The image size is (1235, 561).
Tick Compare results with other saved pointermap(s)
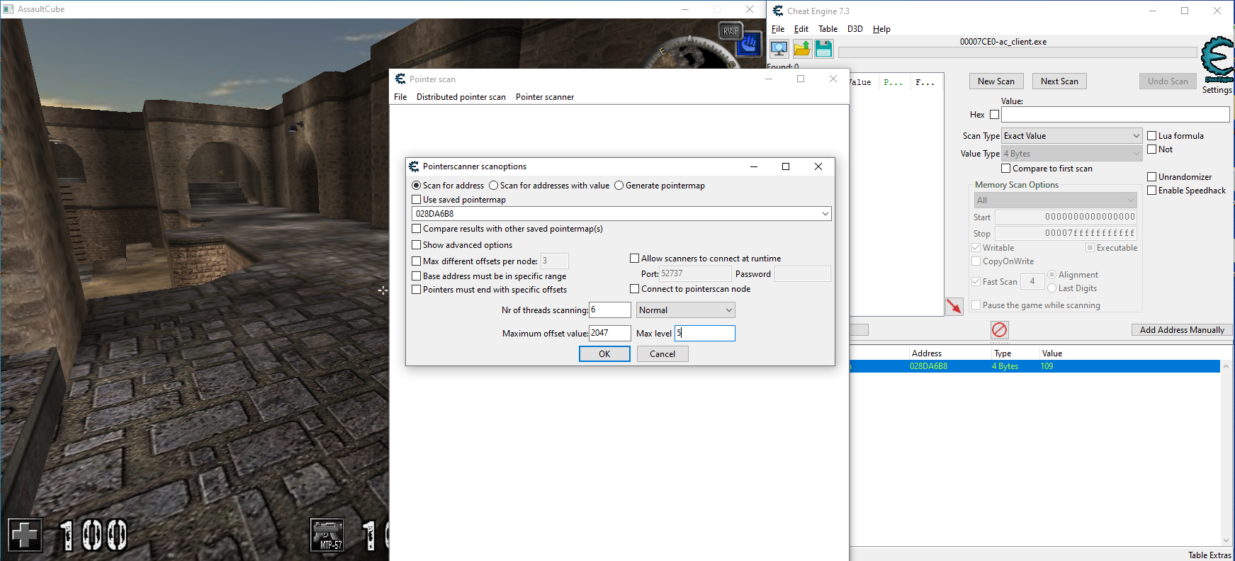[417, 229]
